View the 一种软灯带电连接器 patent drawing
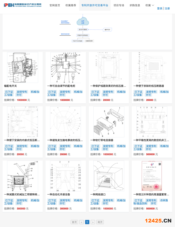Screen dimensions: 175x227 coord(109,122)
